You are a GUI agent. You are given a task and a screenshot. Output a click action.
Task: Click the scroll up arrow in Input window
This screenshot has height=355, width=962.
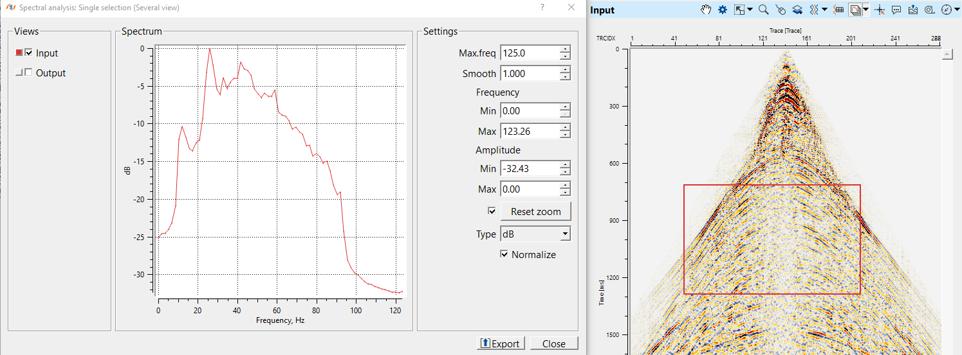pyautogui.click(x=947, y=55)
